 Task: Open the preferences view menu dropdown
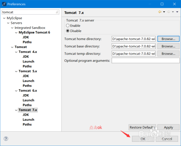177,12
